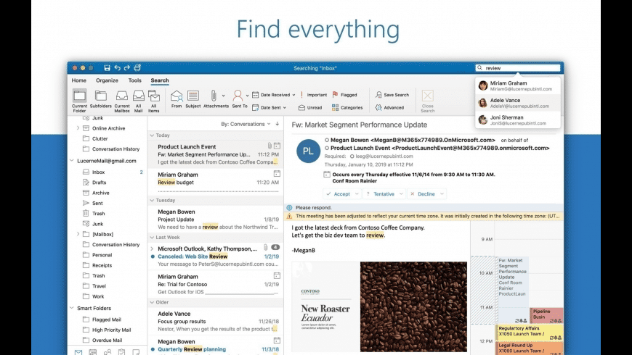The image size is (632, 355).
Task: Filter by Flagged messages
Action: click(x=344, y=95)
